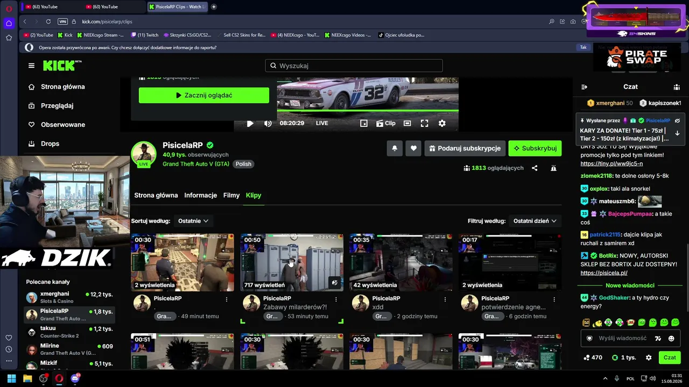Click Tak on crash report bar
Screen dimensions: 689x387
pyautogui.click(x=583, y=47)
